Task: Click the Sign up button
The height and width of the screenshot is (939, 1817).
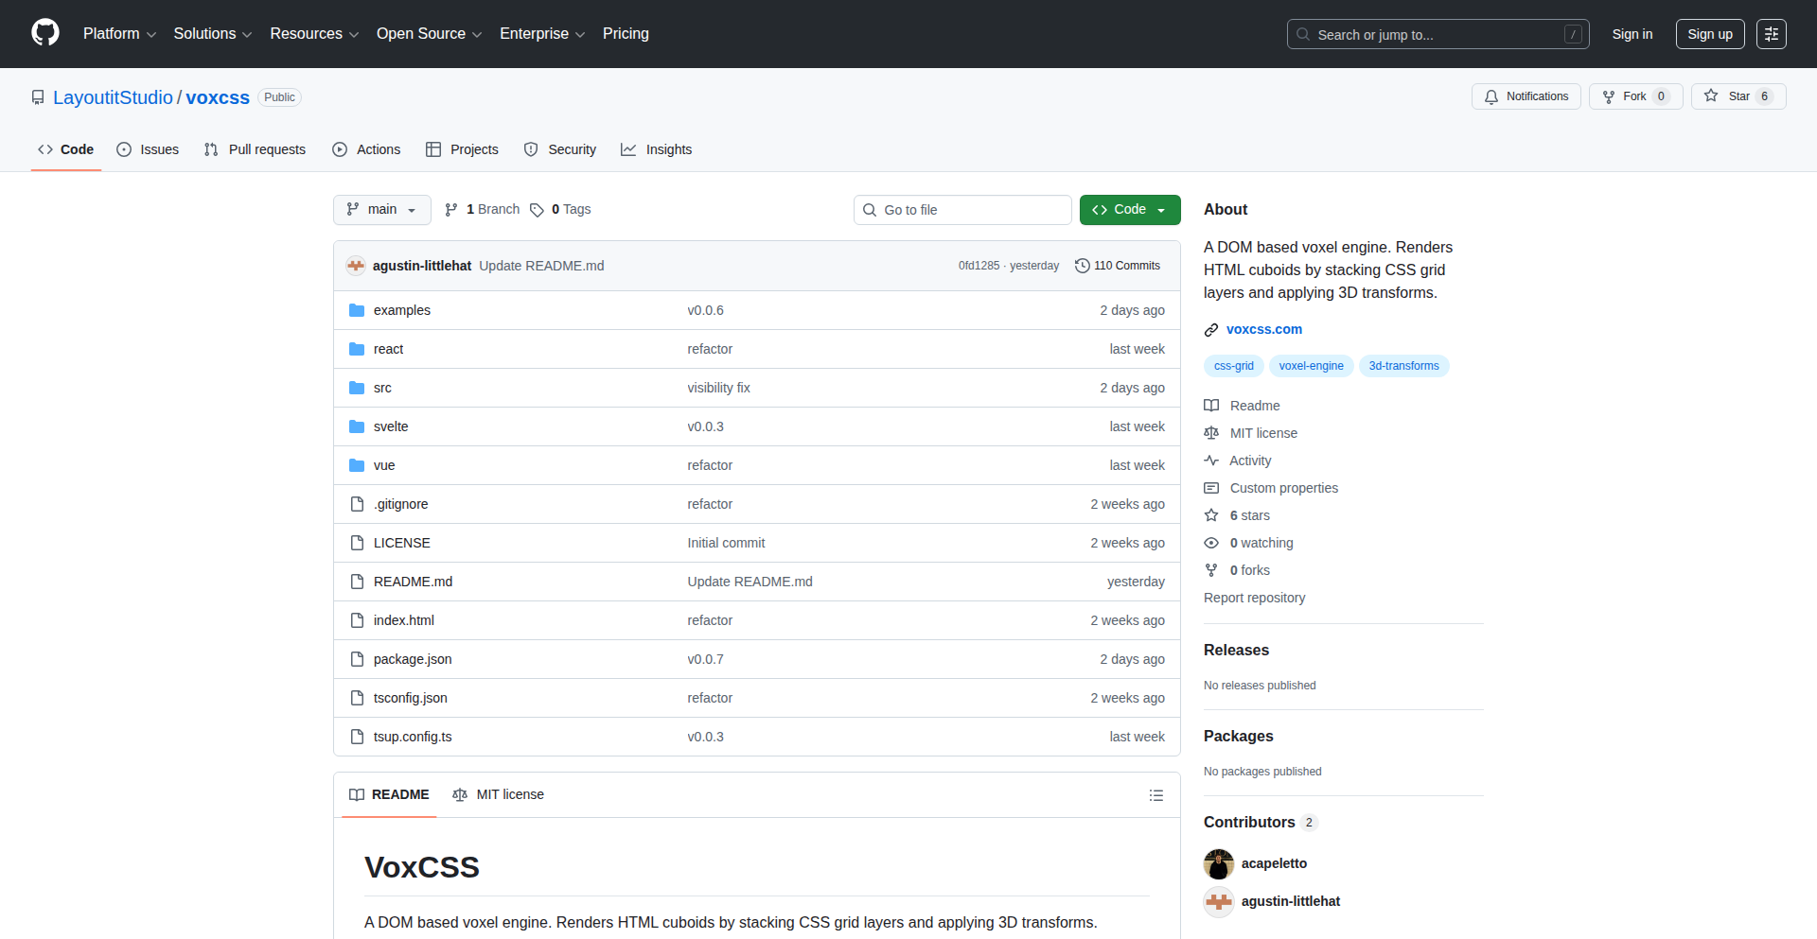Action: [1709, 34]
